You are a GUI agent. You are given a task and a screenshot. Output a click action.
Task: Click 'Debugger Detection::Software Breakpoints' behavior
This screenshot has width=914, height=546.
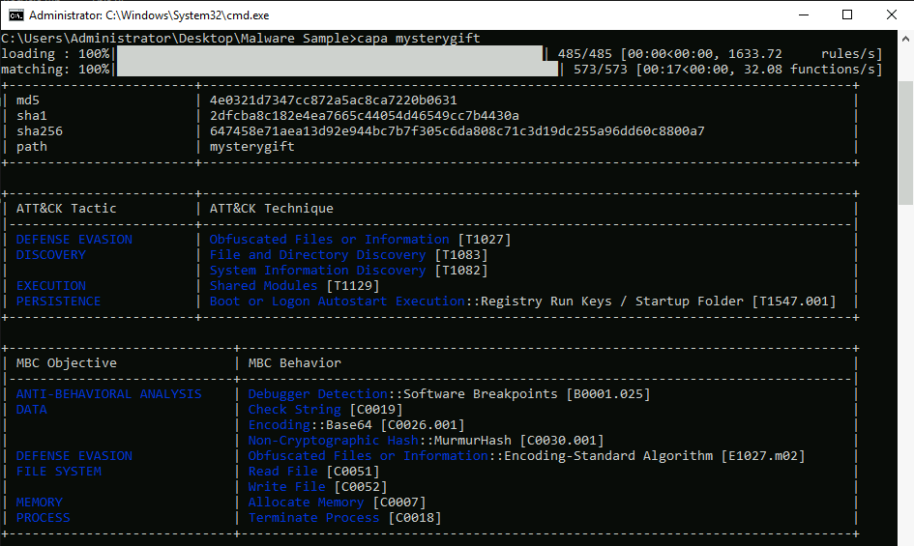[x=402, y=394]
